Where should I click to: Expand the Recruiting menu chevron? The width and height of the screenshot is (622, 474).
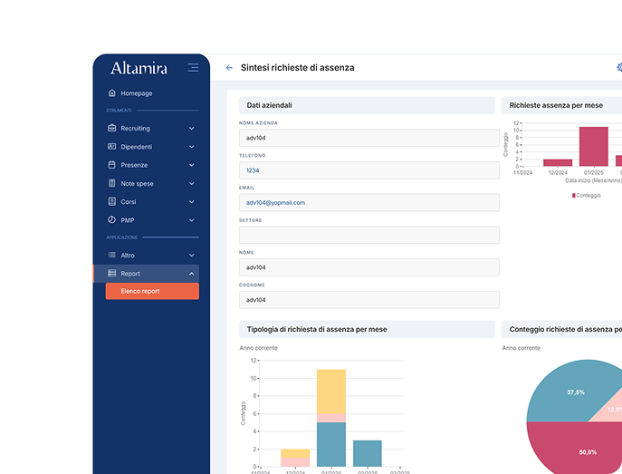click(x=191, y=129)
